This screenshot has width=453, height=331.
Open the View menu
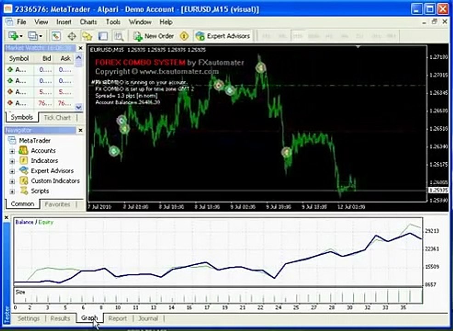[x=41, y=22]
